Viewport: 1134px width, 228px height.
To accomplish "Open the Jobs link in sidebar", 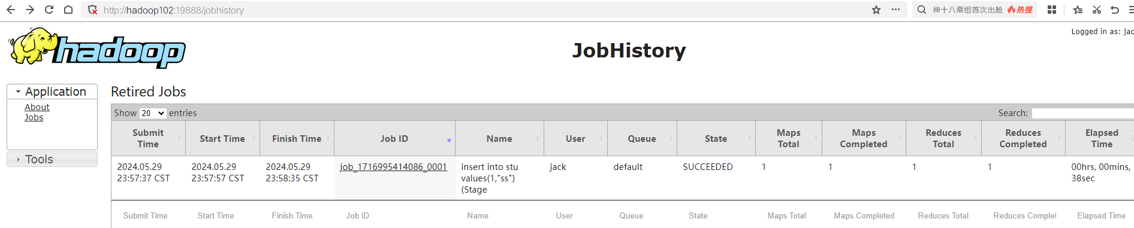I will [34, 117].
